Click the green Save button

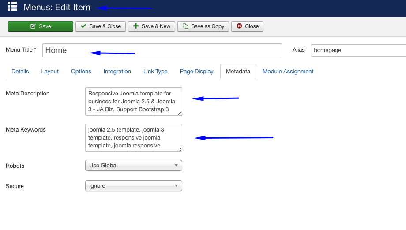pos(41,26)
